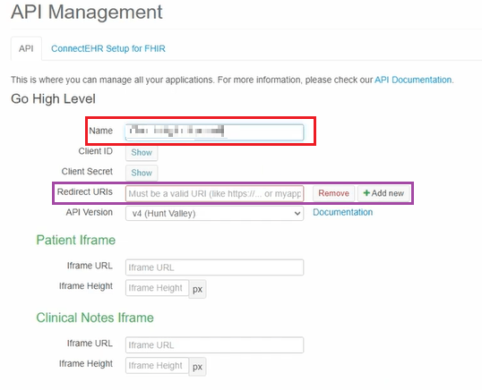Click the Redirect URIs label
This screenshot has height=390, width=482.
click(85, 191)
